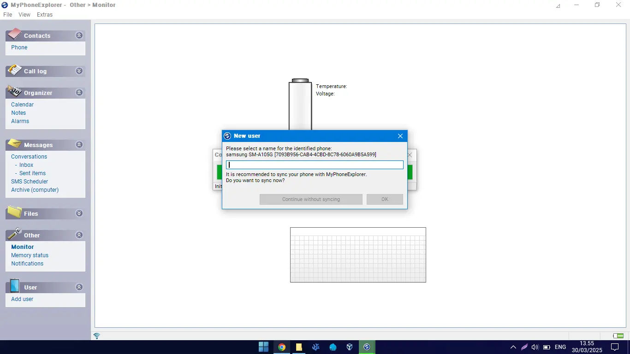Click the taskbar clock and date

click(x=587, y=347)
